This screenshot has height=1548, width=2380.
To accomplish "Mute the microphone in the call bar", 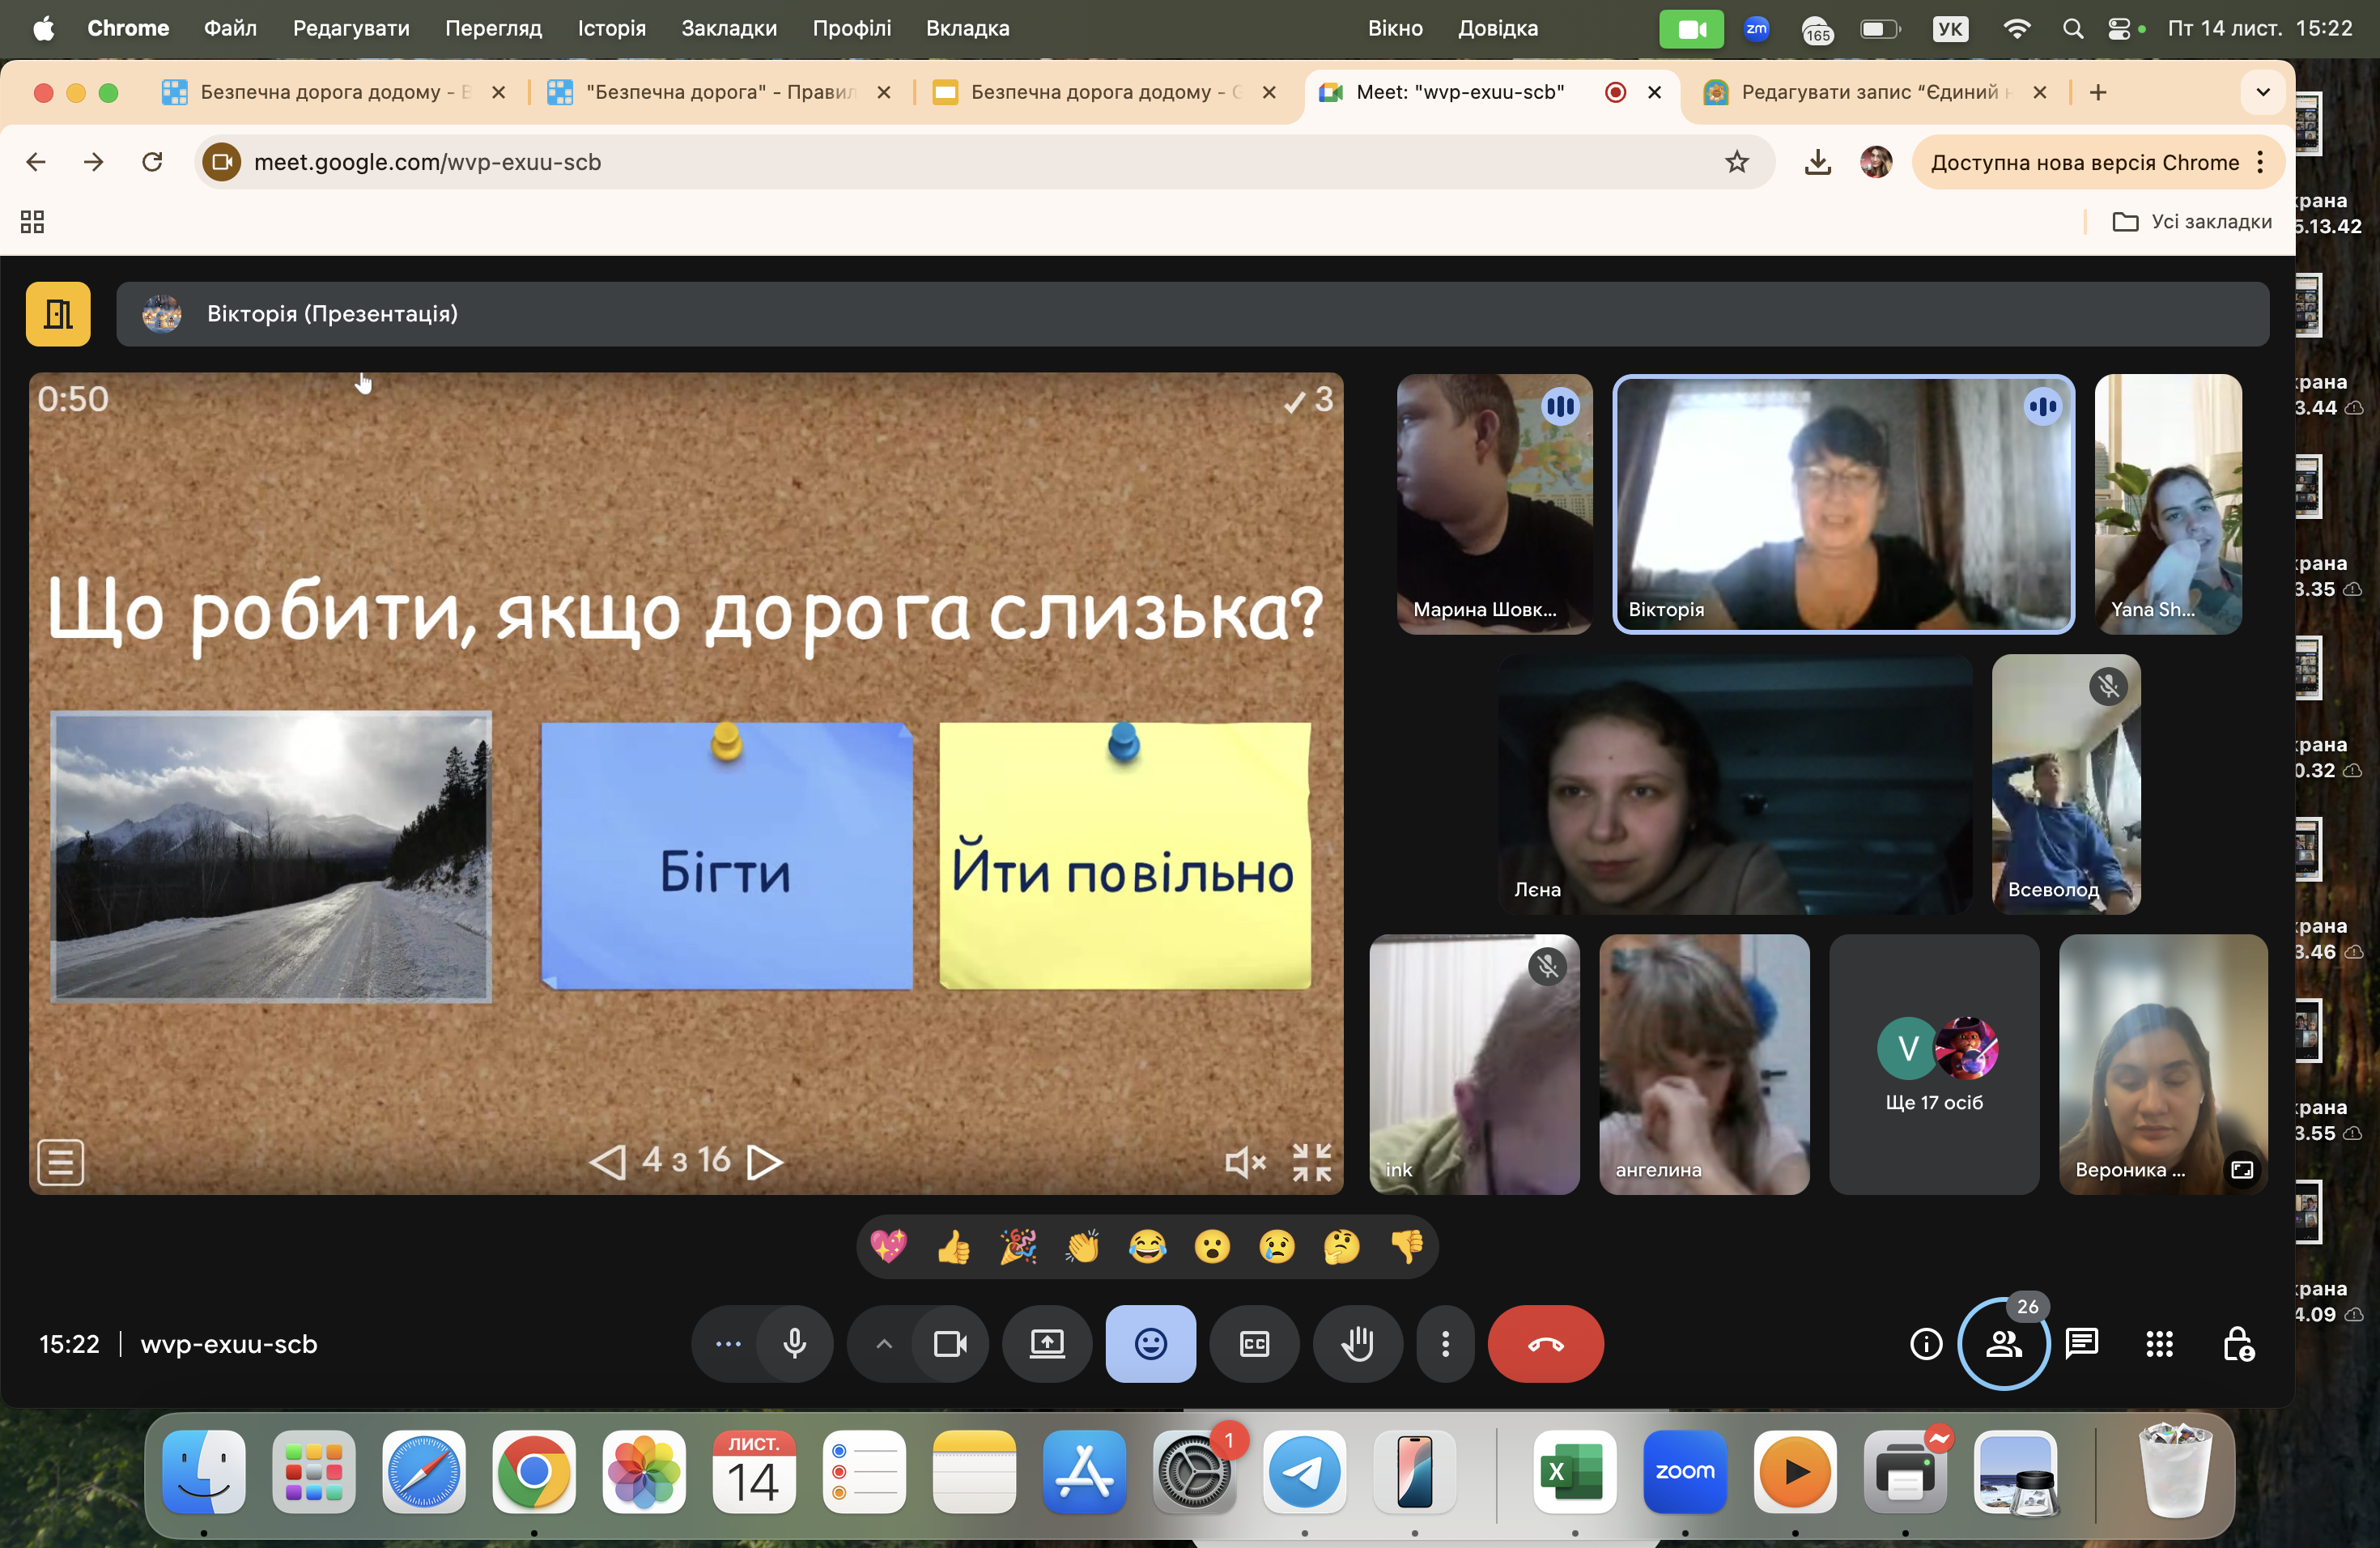I will coord(795,1344).
